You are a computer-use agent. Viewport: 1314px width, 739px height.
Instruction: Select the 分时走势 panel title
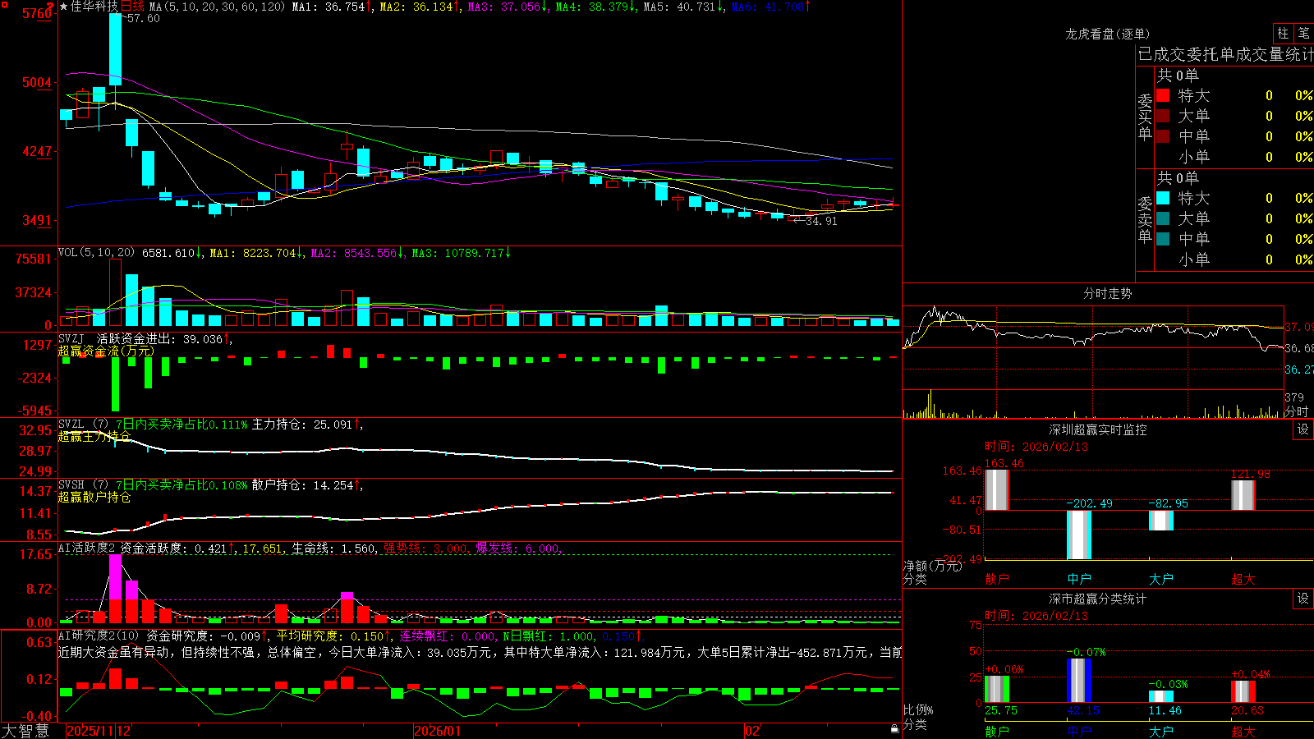pos(1107,293)
